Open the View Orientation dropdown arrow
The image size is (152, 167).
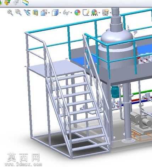point(49,13)
